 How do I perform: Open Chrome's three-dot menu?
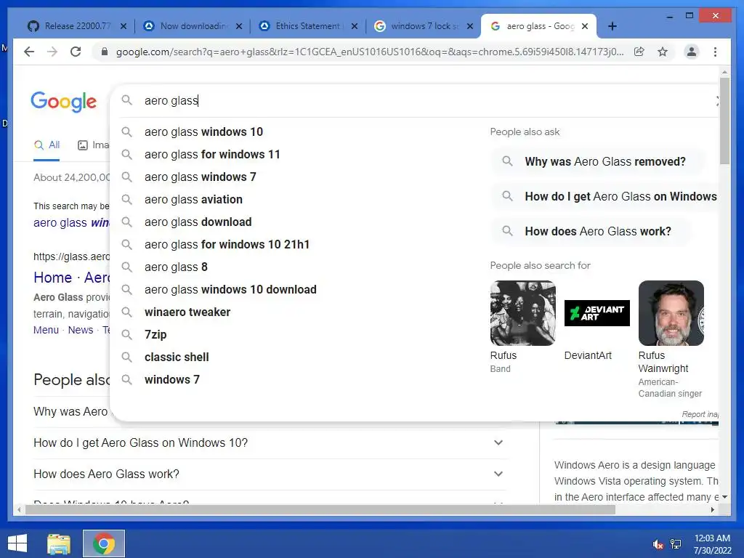(715, 52)
